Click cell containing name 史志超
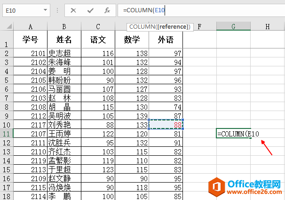This screenshot has height=200, width=285. tap(64, 53)
